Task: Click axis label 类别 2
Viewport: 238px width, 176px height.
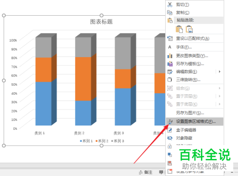Action: (x=79, y=133)
